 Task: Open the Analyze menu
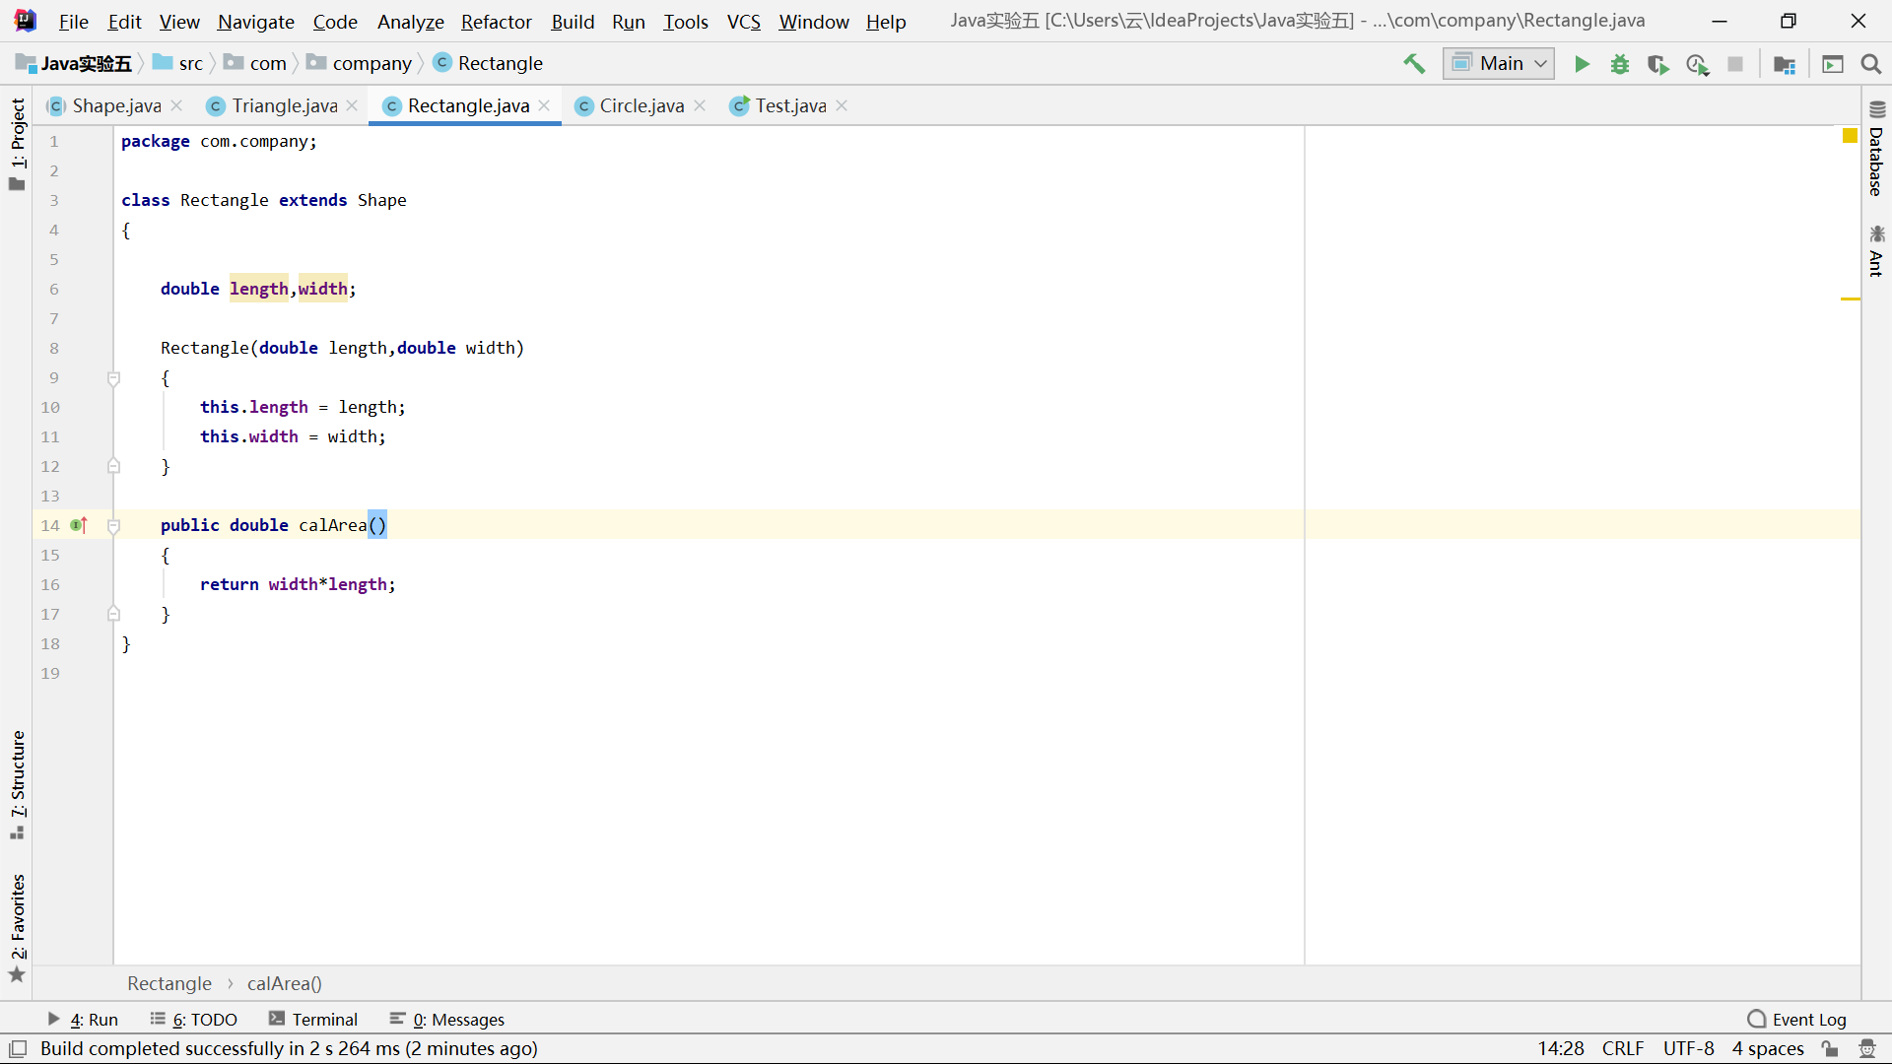click(x=410, y=22)
